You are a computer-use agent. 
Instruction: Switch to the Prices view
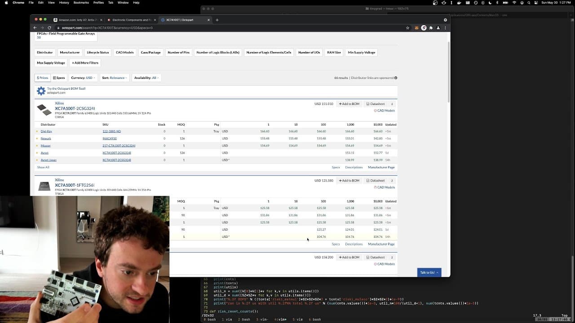[x=42, y=78]
